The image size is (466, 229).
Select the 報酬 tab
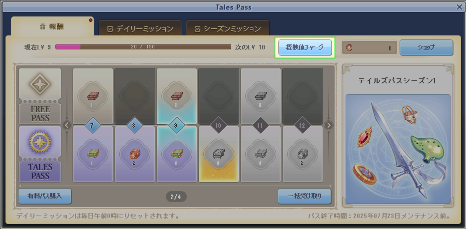point(52,27)
